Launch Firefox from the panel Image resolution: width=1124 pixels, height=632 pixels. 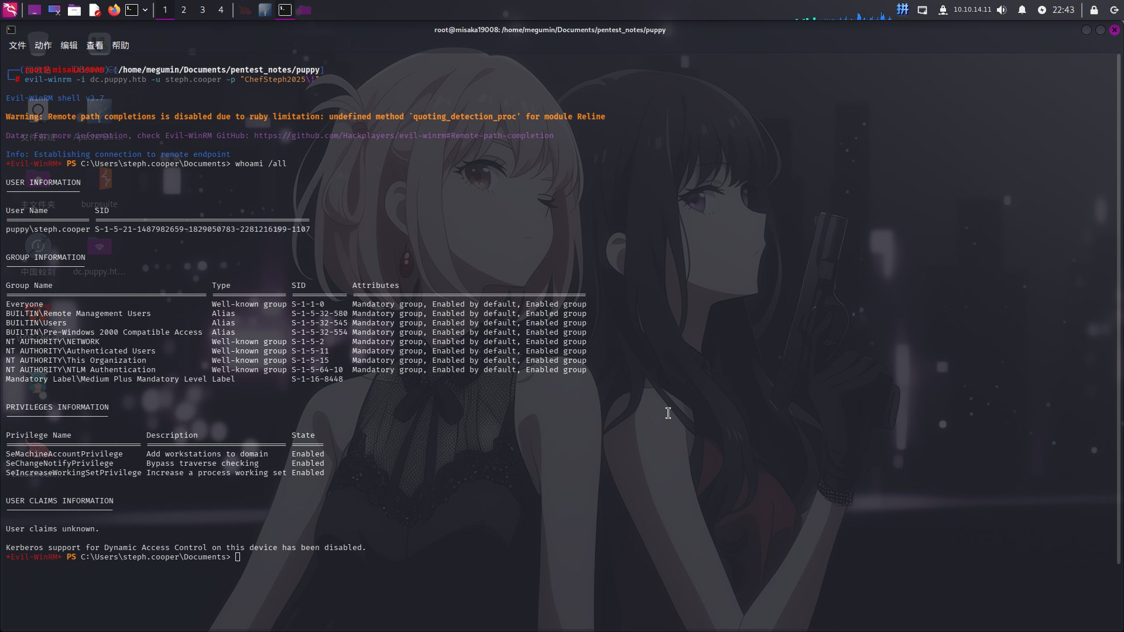point(114,10)
